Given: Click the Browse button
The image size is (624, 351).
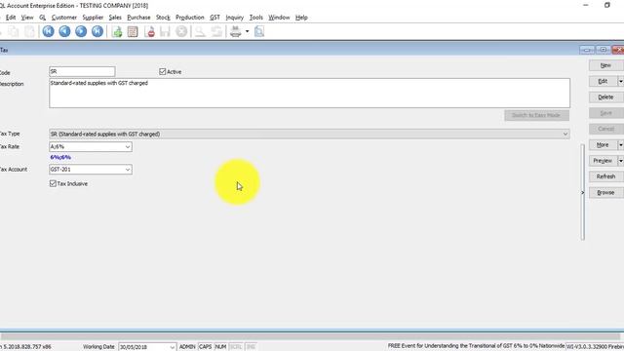Looking at the screenshot, I should pyautogui.click(x=605, y=193).
